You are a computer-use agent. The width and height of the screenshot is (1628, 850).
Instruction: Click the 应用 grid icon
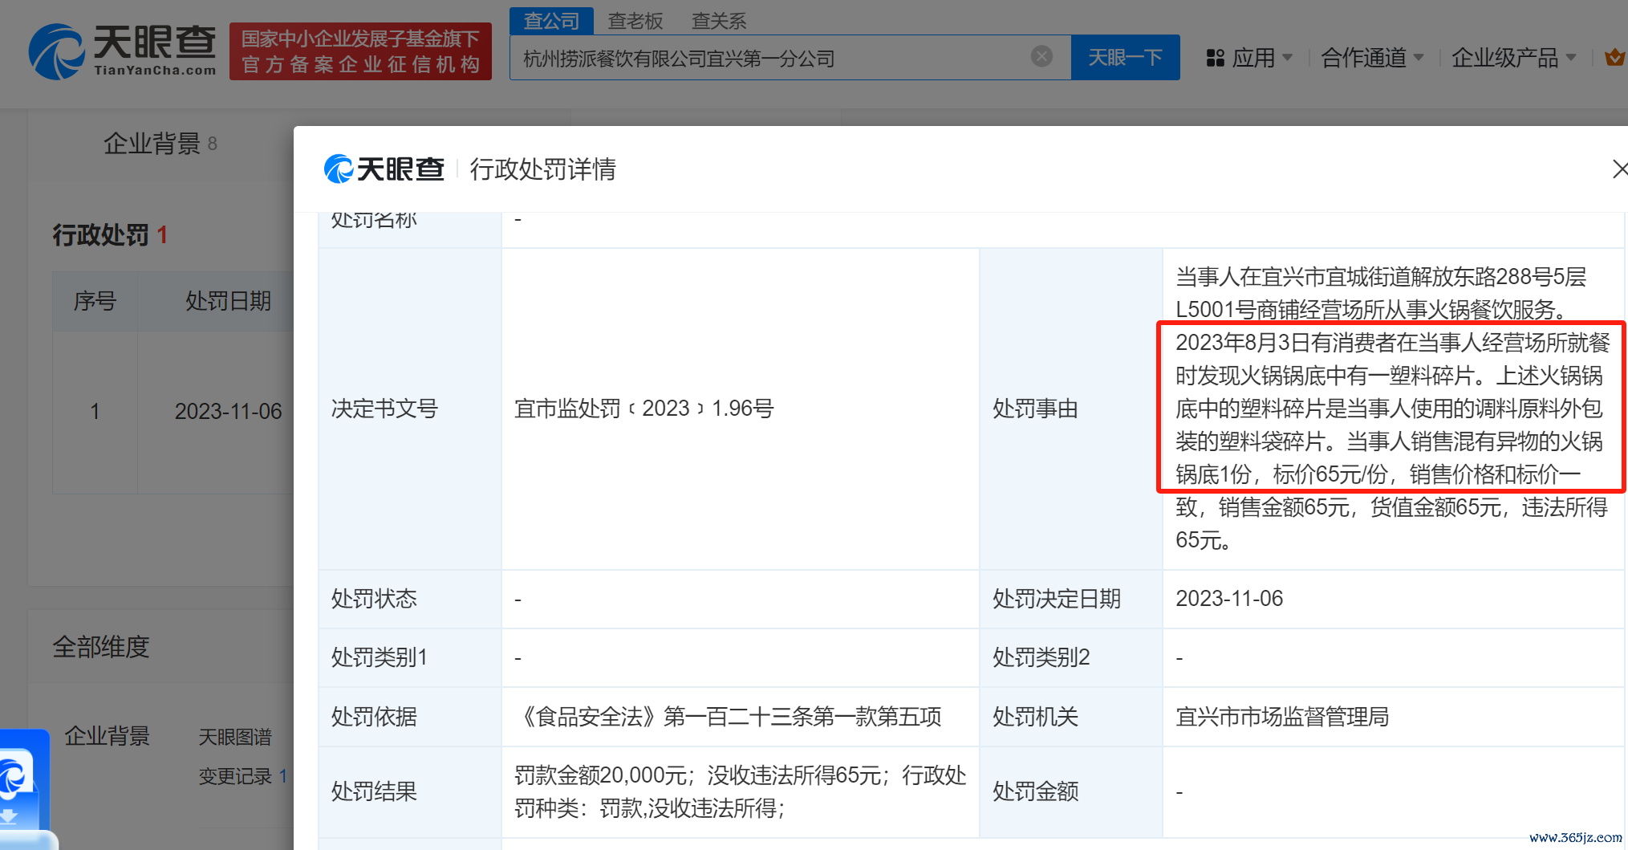coord(1215,58)
